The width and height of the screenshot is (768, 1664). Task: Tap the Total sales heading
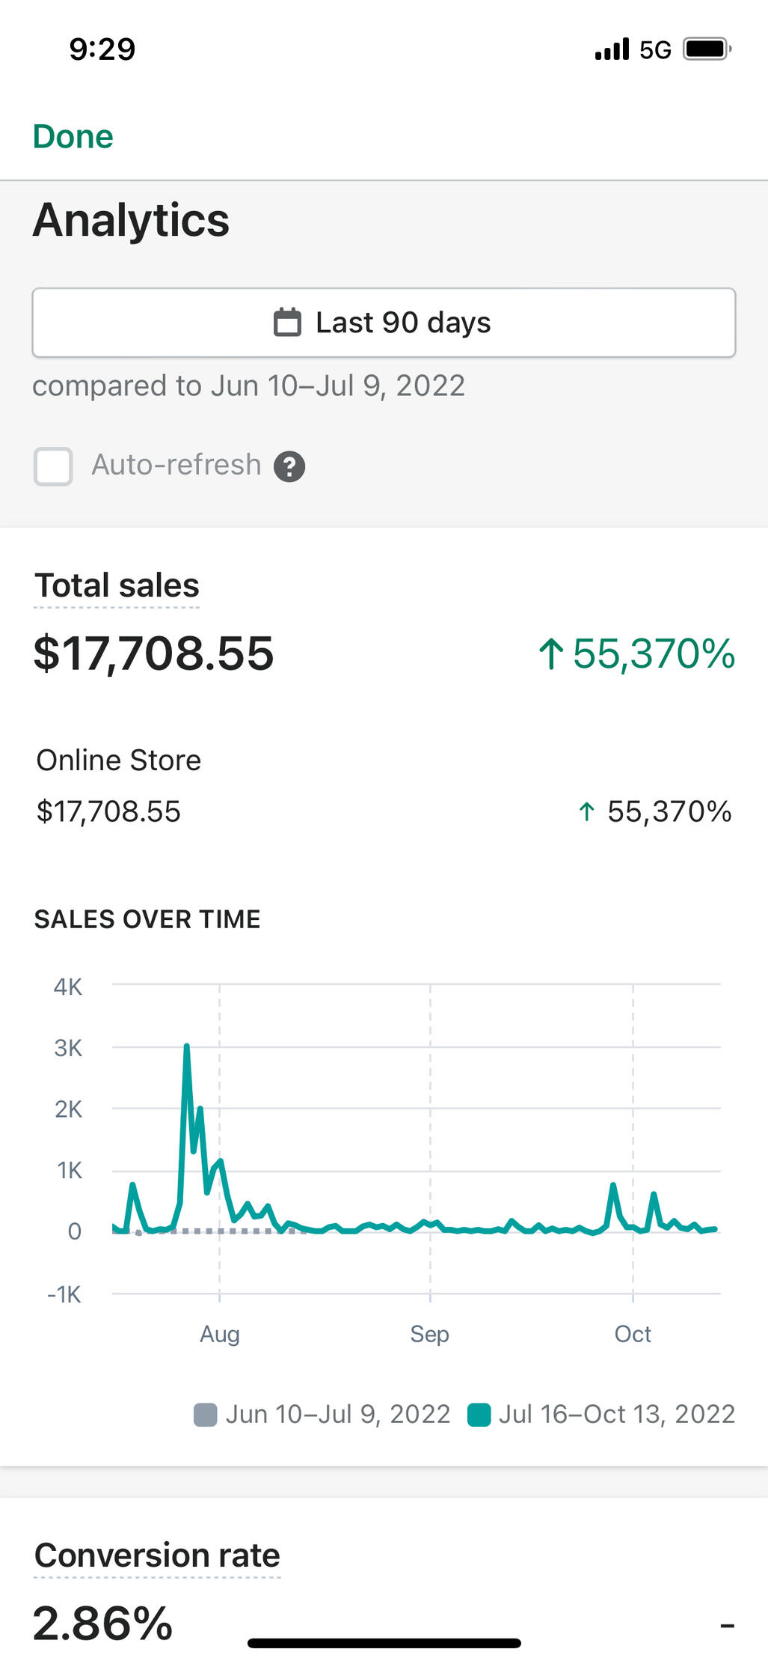[x=117, y=585]
